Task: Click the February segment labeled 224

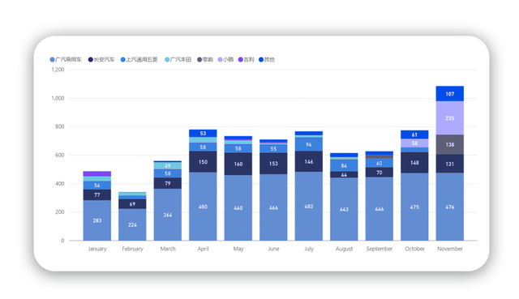Action: (132, 224)
